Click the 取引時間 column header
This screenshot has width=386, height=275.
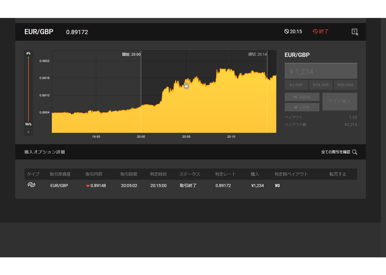point(129,174)
